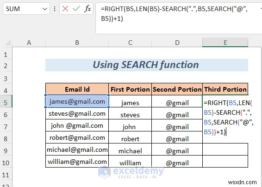Select cell with steves@gmail.com

click(77, 113)
